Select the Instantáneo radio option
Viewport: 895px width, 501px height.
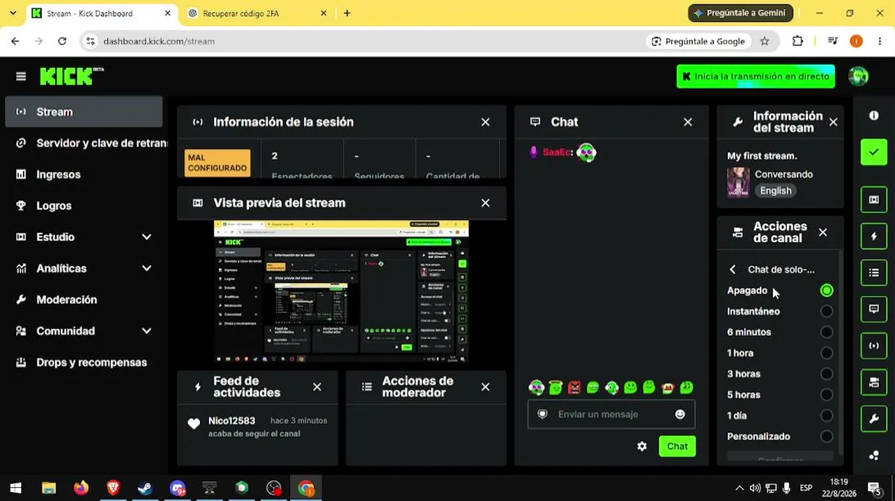click(827, 312)
